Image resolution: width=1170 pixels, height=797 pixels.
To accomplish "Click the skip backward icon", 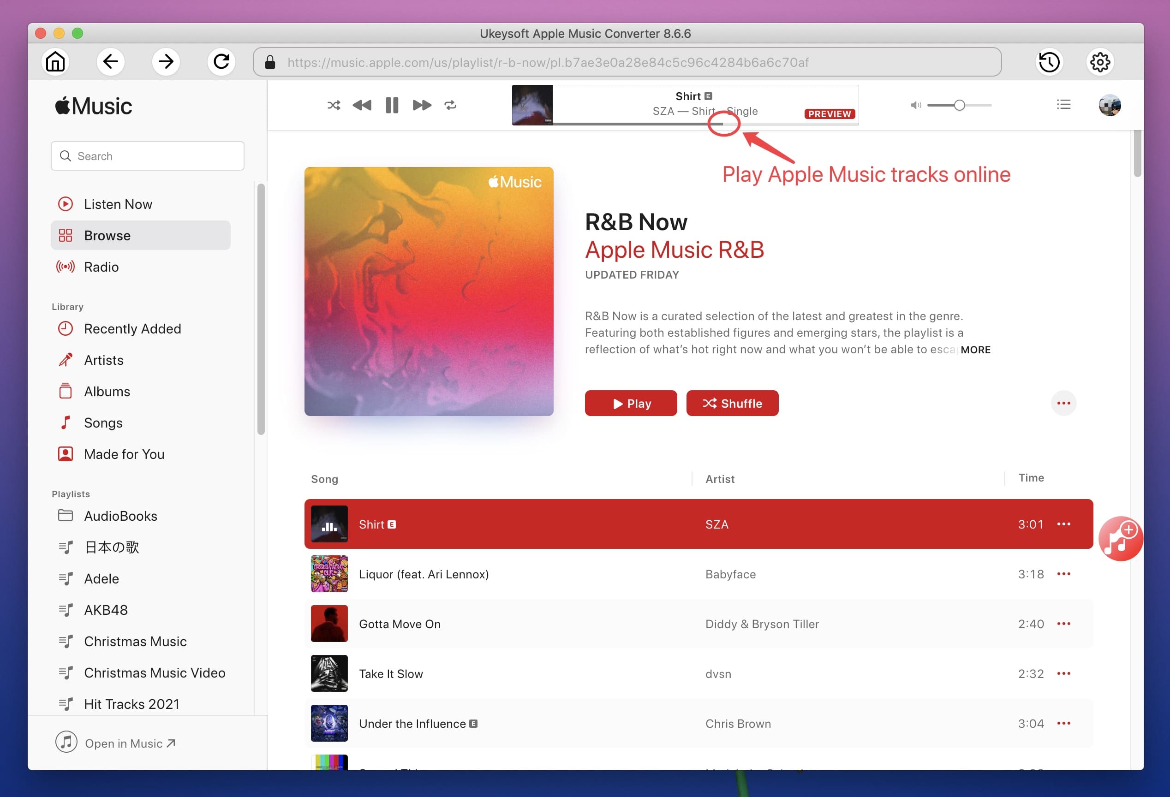I will [362, 105].
